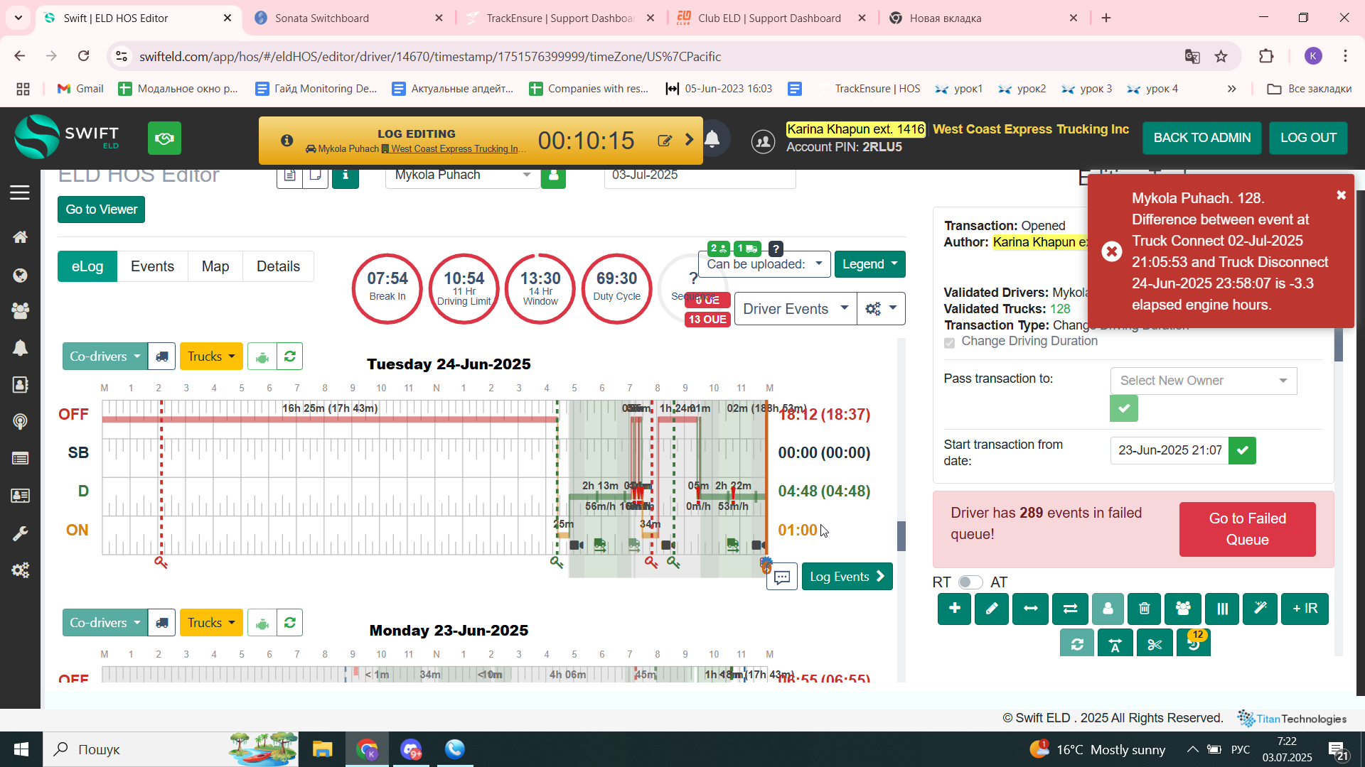Click the pencil edit event button
Viewport: 1365px width, 767px height.
(x=992, y=609)
